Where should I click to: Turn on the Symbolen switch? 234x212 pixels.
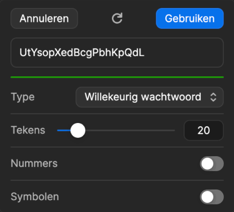click(212, 197)
